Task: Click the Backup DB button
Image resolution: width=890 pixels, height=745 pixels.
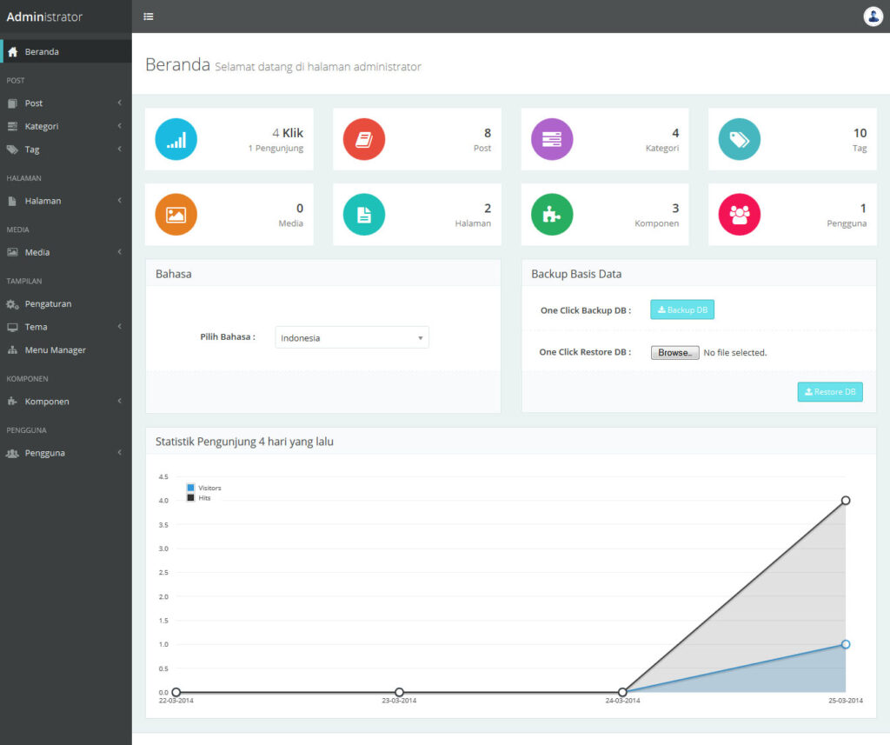Action: click(682, 309)
